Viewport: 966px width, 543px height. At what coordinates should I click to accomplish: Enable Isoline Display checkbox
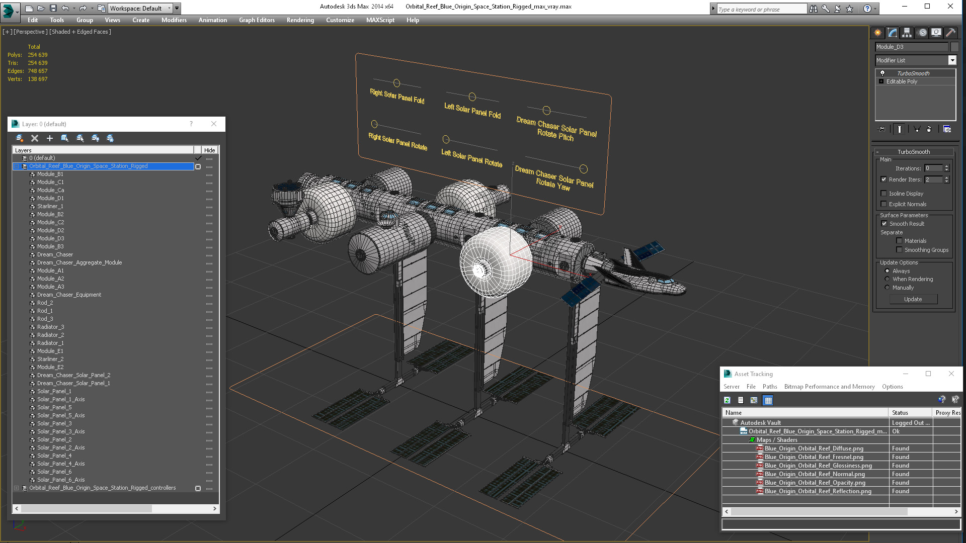pyautogui.click(x=883, y=194)
